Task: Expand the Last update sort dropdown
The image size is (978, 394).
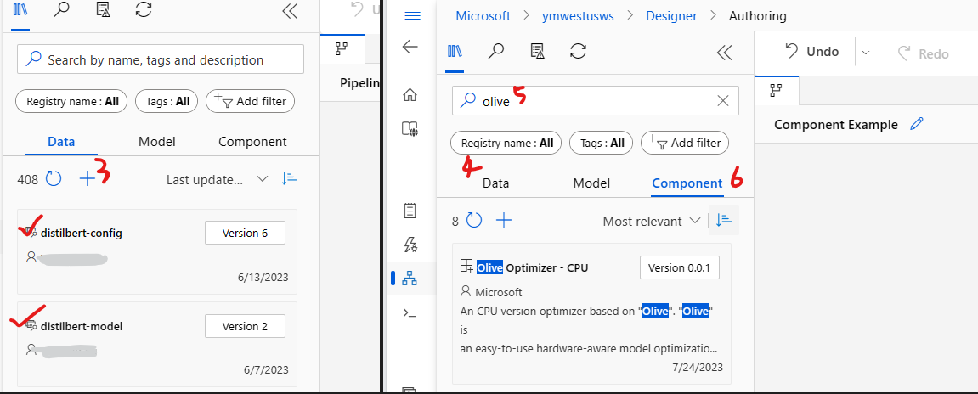Action: click(217, 179)
